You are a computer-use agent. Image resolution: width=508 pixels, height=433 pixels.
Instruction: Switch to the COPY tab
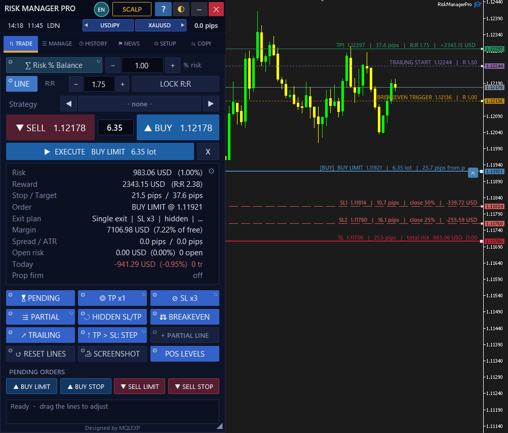201,44
